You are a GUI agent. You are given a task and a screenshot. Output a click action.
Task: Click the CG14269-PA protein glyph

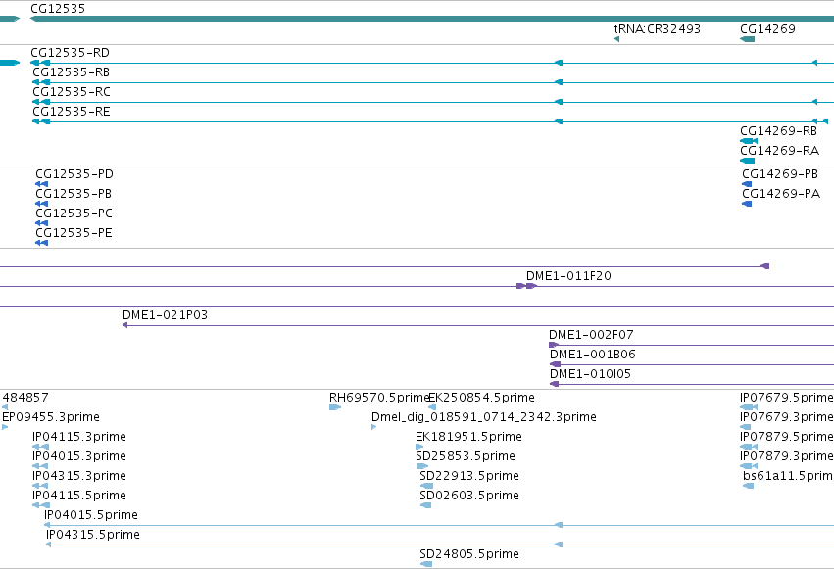[747, 204]
